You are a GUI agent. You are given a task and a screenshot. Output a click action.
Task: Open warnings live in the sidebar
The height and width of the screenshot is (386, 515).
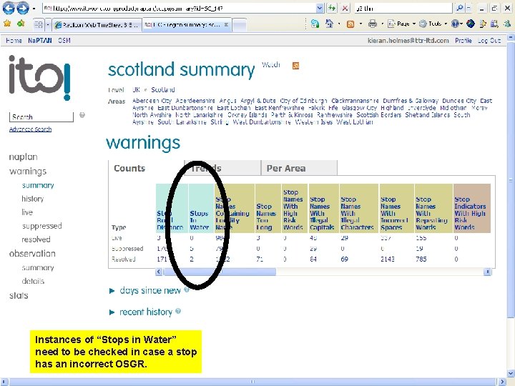click(27, 212)
